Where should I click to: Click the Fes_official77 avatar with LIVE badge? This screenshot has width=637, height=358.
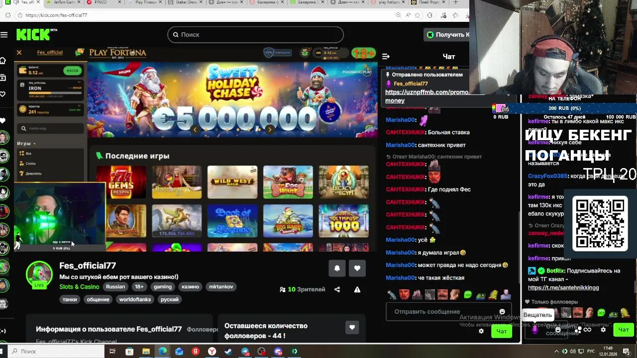point(39,274)
